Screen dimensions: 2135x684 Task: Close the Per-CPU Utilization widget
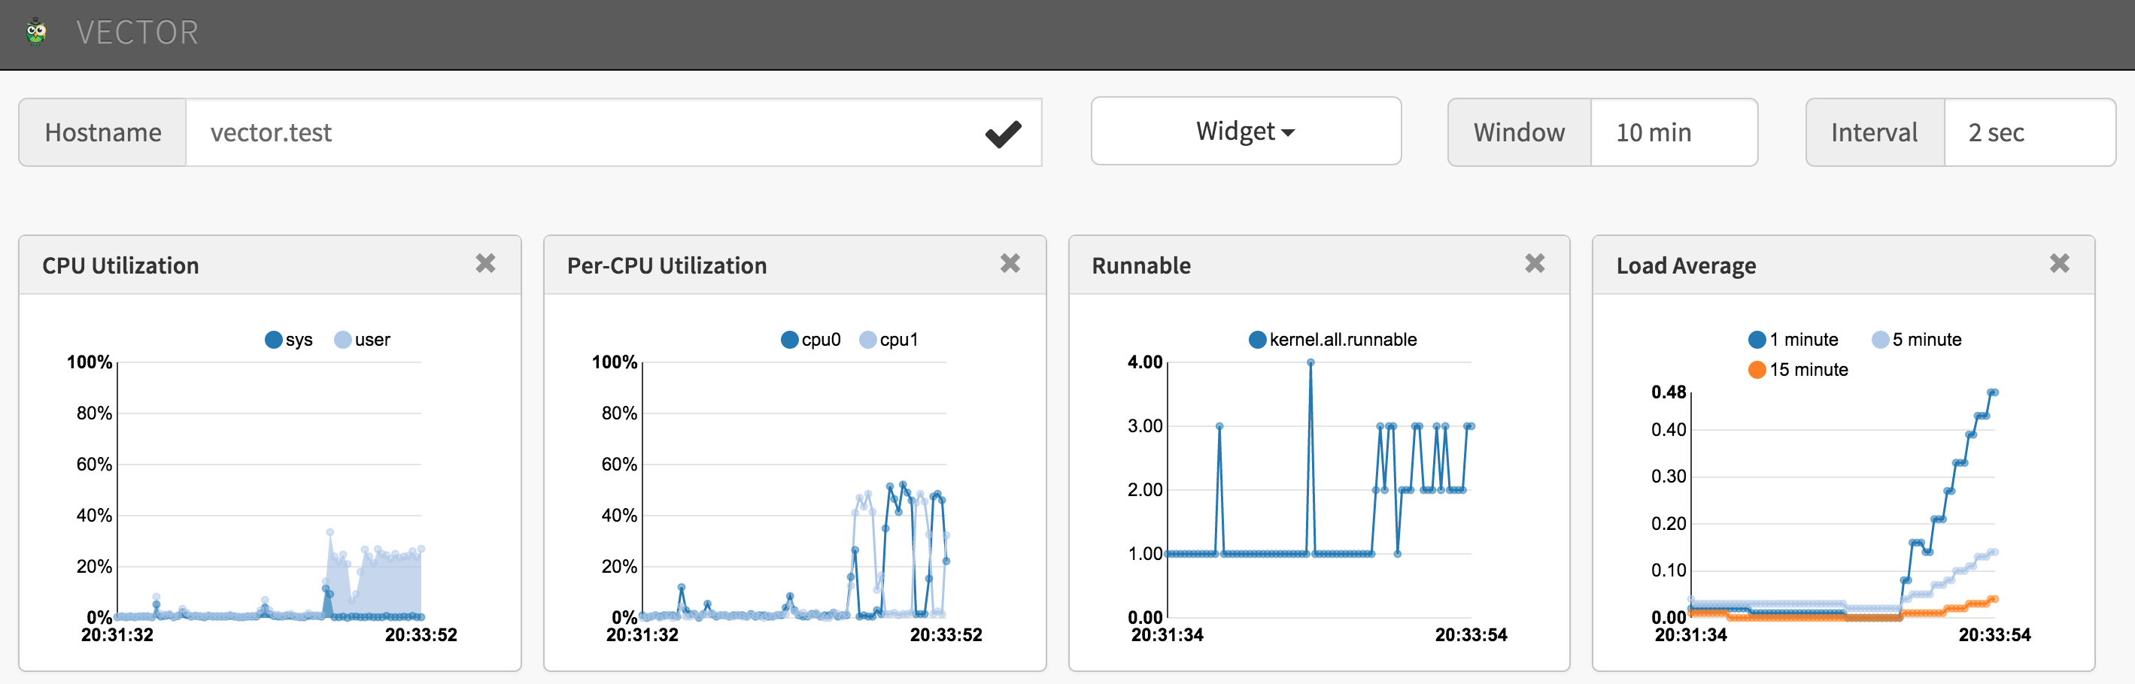pyautogui.click(x=1010, y=263)
